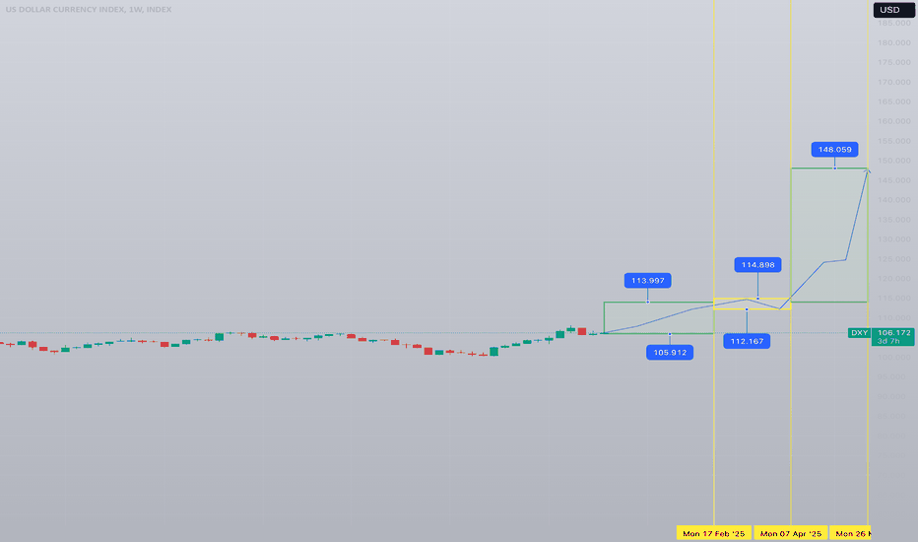Click the 140.000 price axis value
The height and width of the screenshot is (542, 918).
point(894,200)
